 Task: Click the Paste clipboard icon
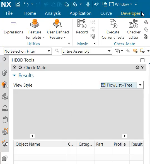60,4
